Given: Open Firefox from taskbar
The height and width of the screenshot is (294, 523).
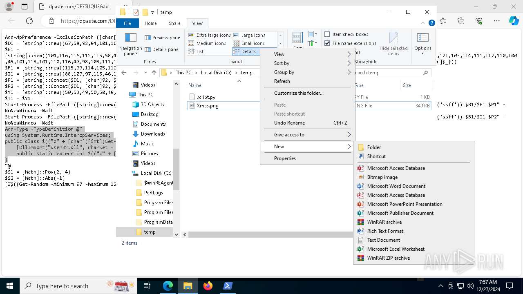Looking at the screenshot, I should coord(208,286).
